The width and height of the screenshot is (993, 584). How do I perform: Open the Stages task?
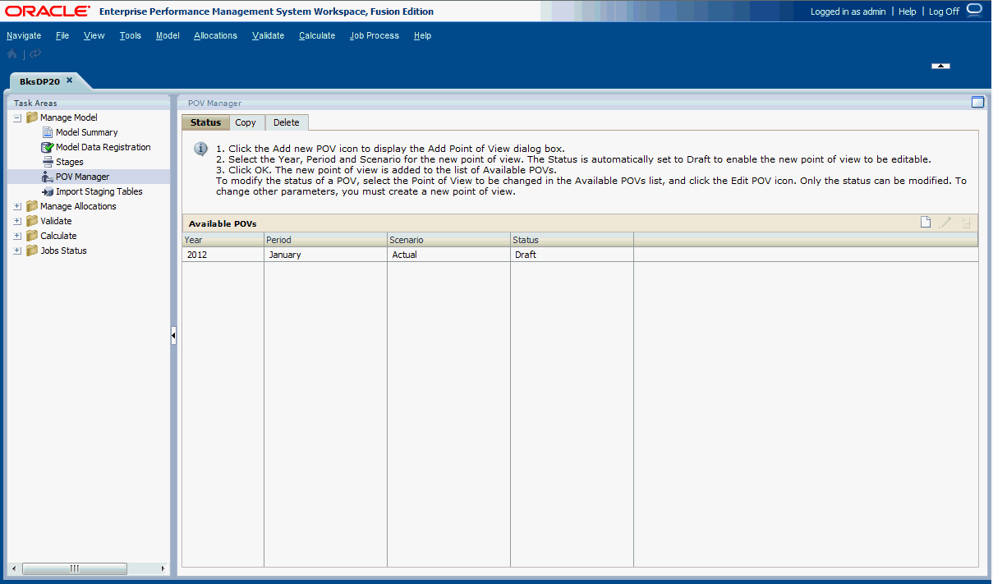(x=70, y=162)
